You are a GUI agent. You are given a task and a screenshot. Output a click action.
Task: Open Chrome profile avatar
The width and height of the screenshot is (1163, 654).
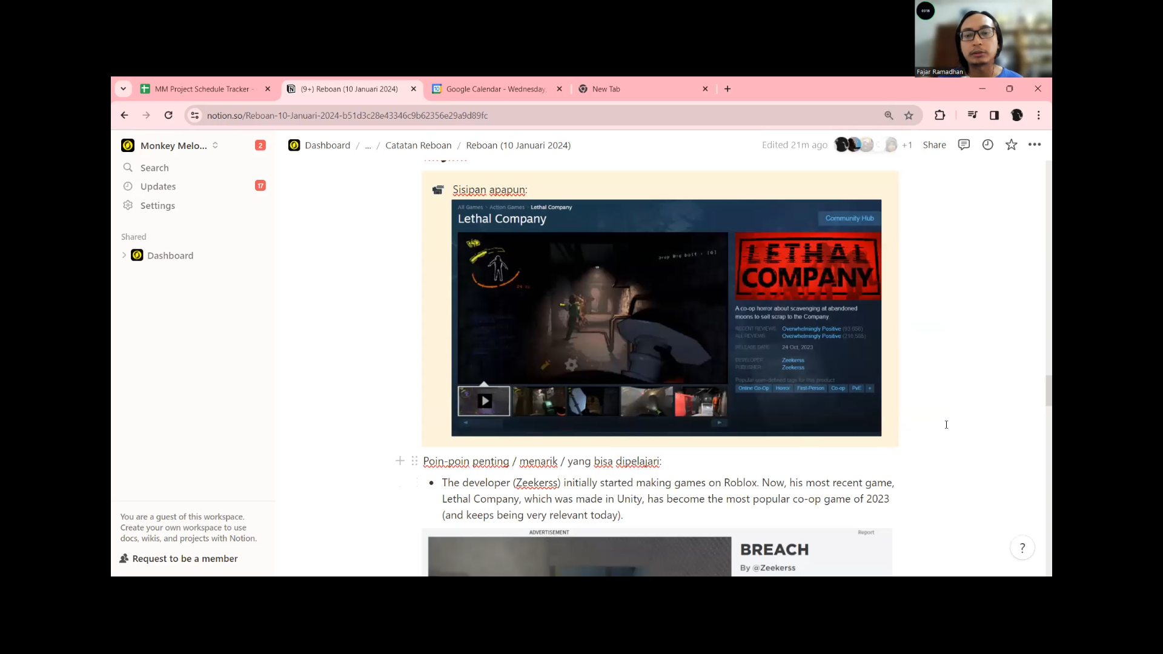coord(1017,115)
